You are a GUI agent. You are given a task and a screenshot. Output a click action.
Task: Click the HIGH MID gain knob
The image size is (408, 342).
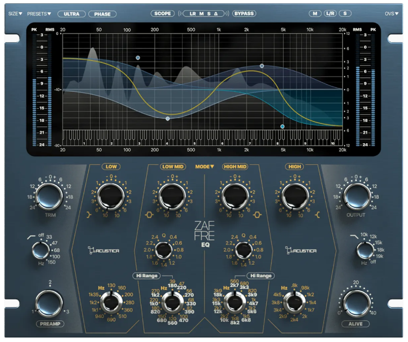tap(235, 196)
